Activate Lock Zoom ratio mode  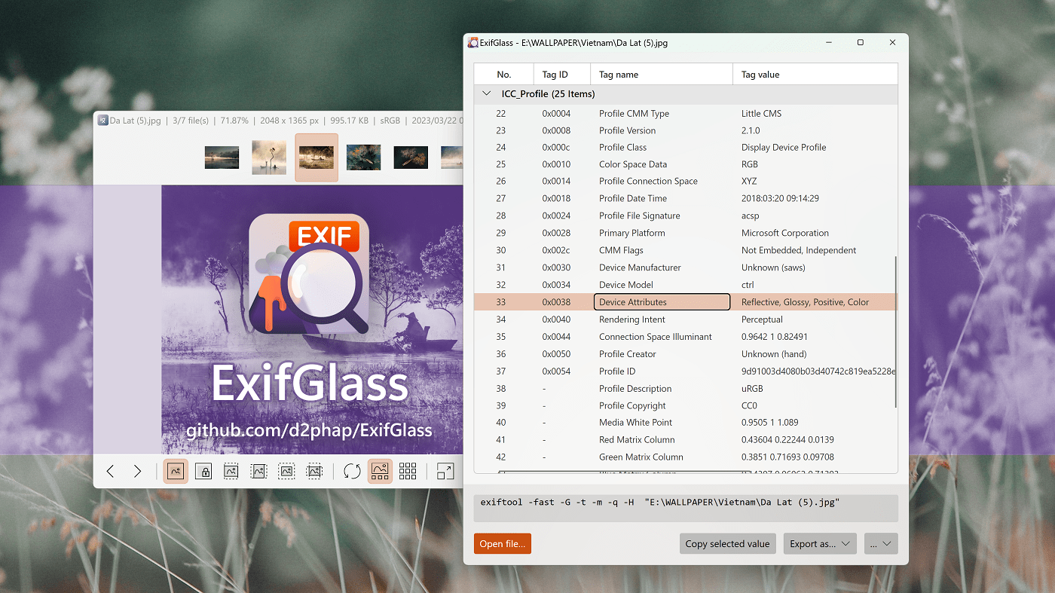(203, 471)
